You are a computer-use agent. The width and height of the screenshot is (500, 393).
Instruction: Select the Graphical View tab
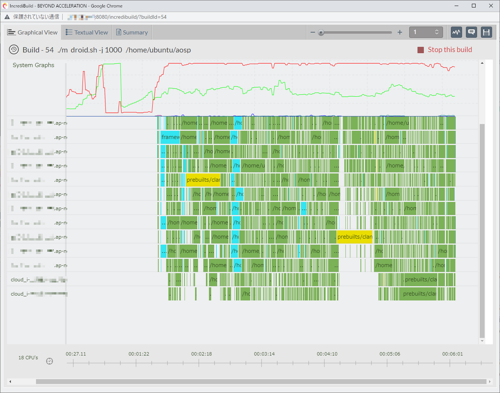pyautogui.click(x=33, y=32)
